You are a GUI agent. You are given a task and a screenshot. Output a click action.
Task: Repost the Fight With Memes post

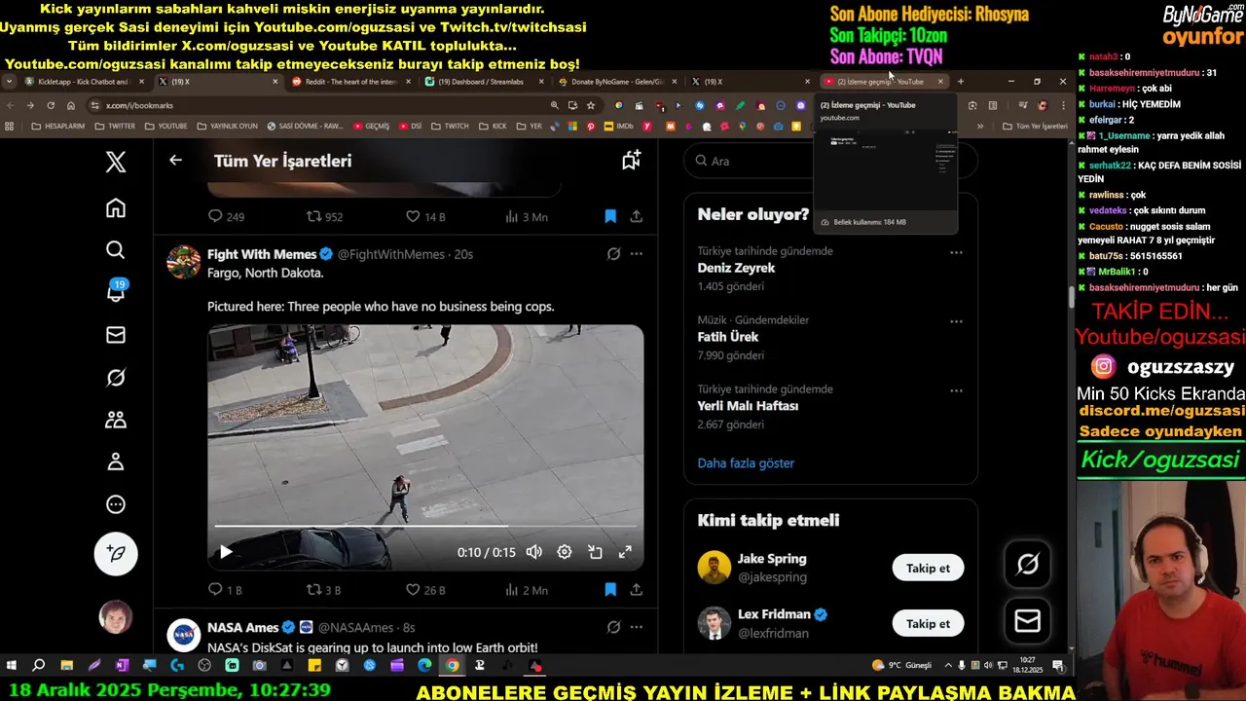(323, 590)
